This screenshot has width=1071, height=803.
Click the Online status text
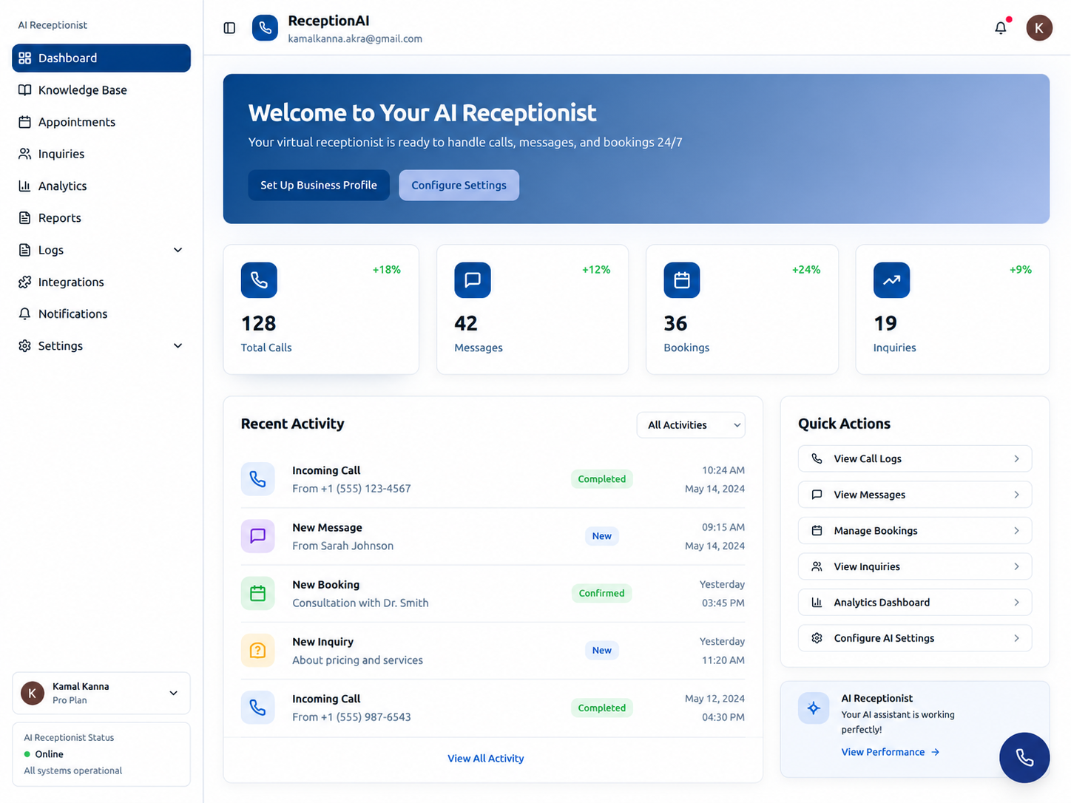(x=49, y=754)
